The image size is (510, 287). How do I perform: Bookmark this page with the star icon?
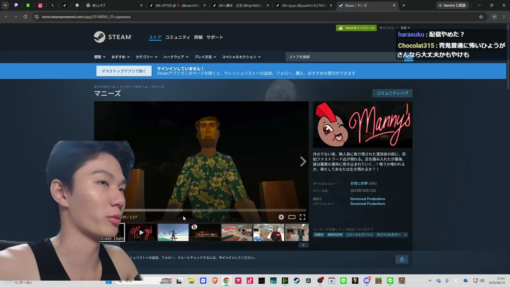coord(481,17)
